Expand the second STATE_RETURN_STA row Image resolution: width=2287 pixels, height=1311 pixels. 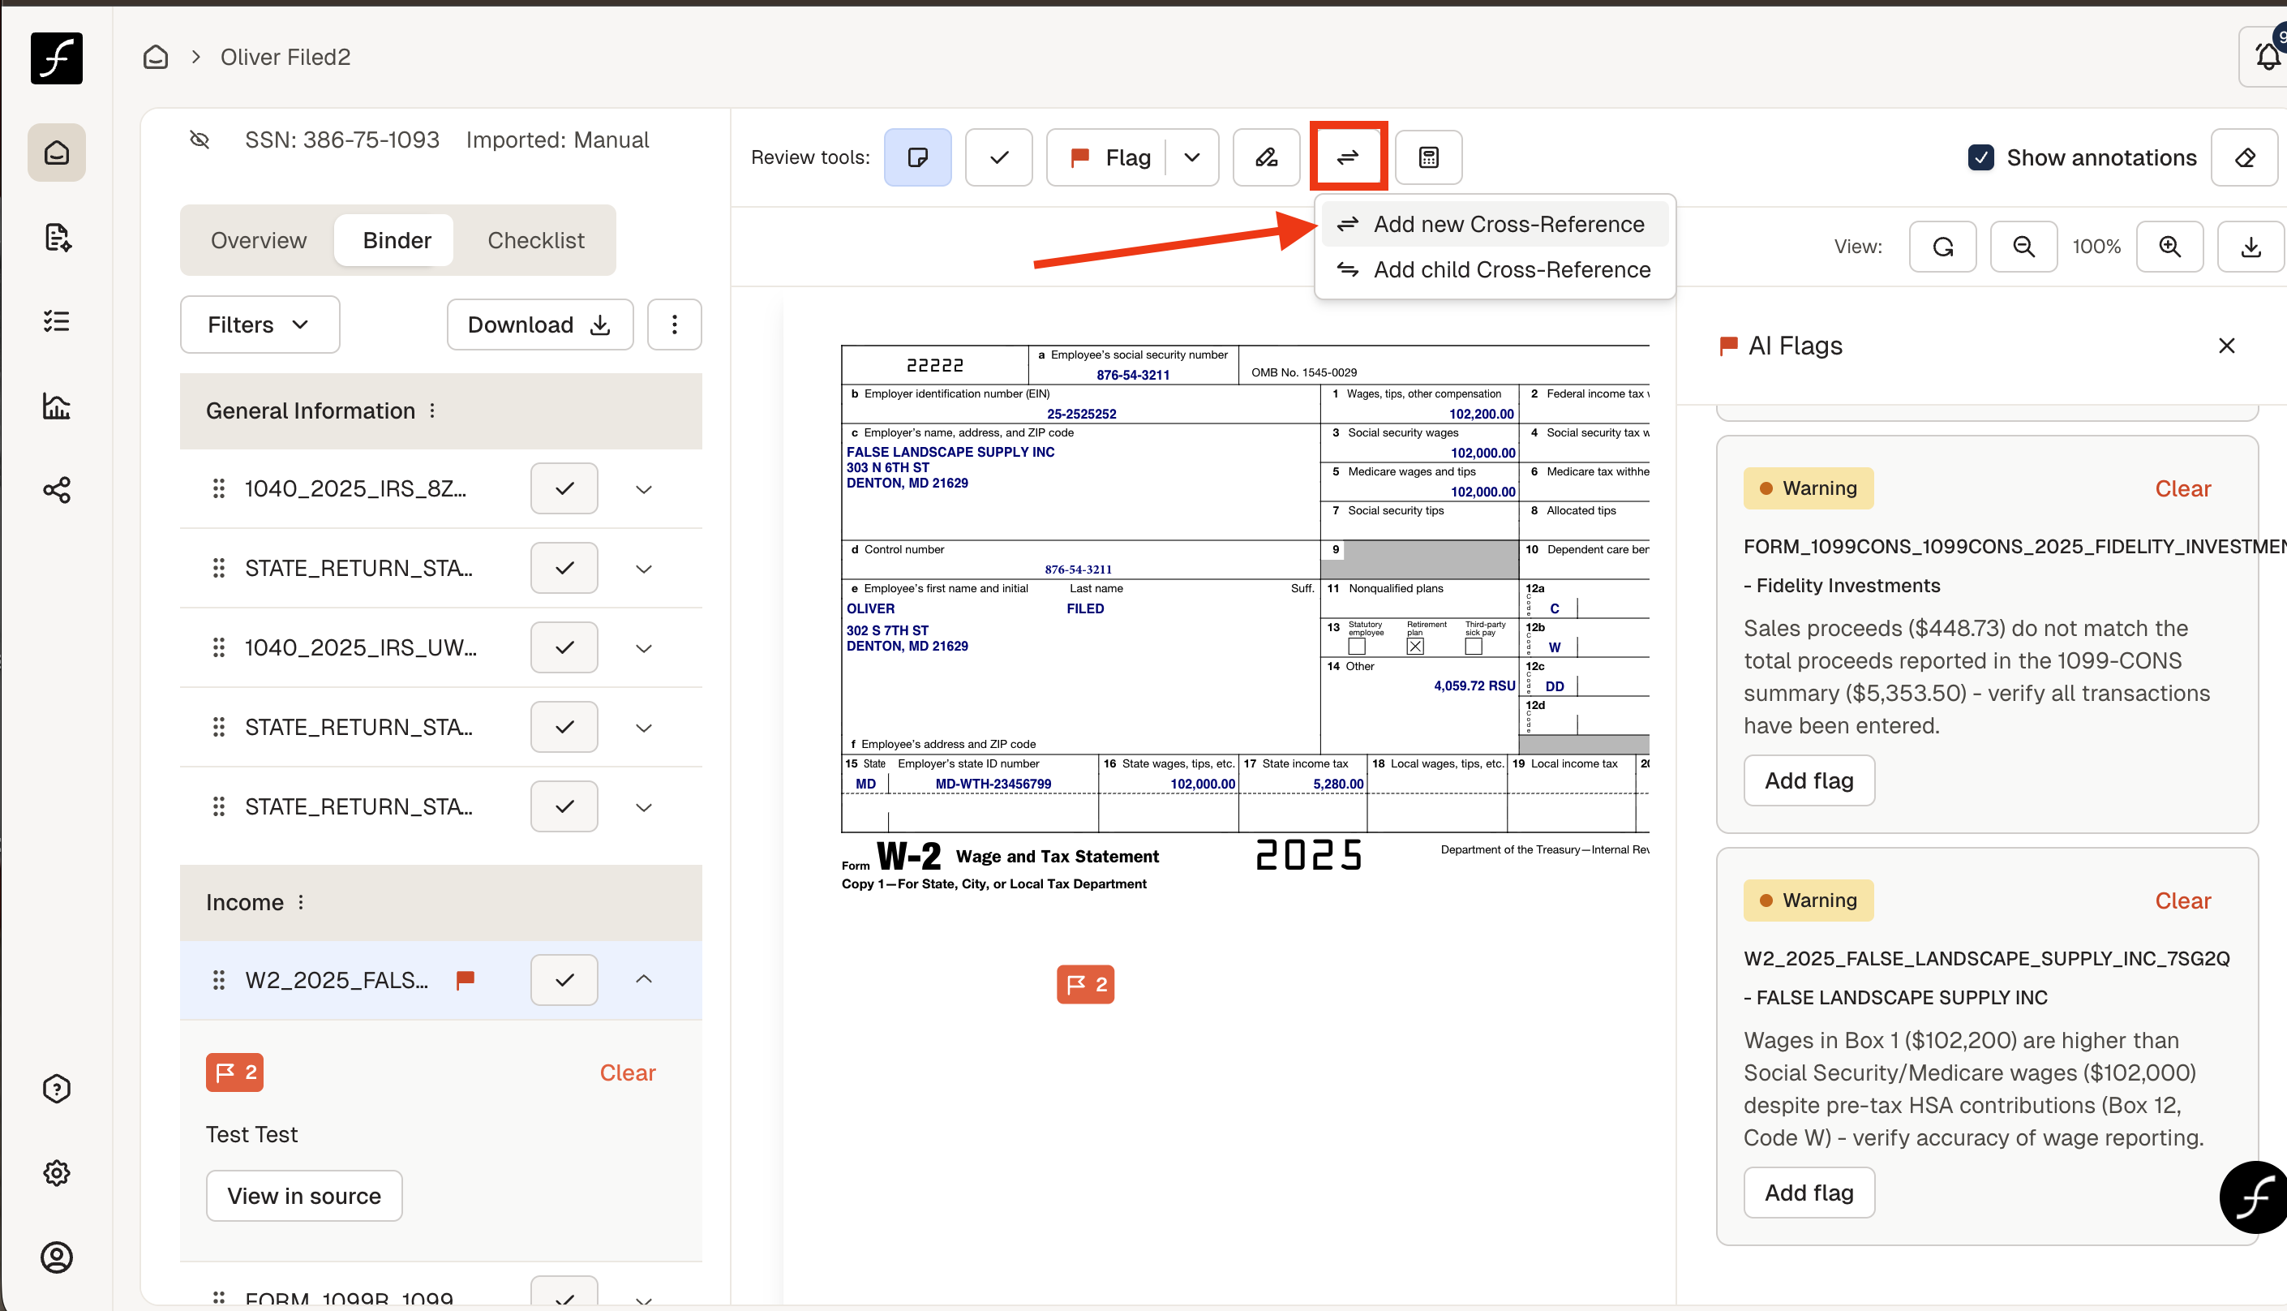click(644, 727)
